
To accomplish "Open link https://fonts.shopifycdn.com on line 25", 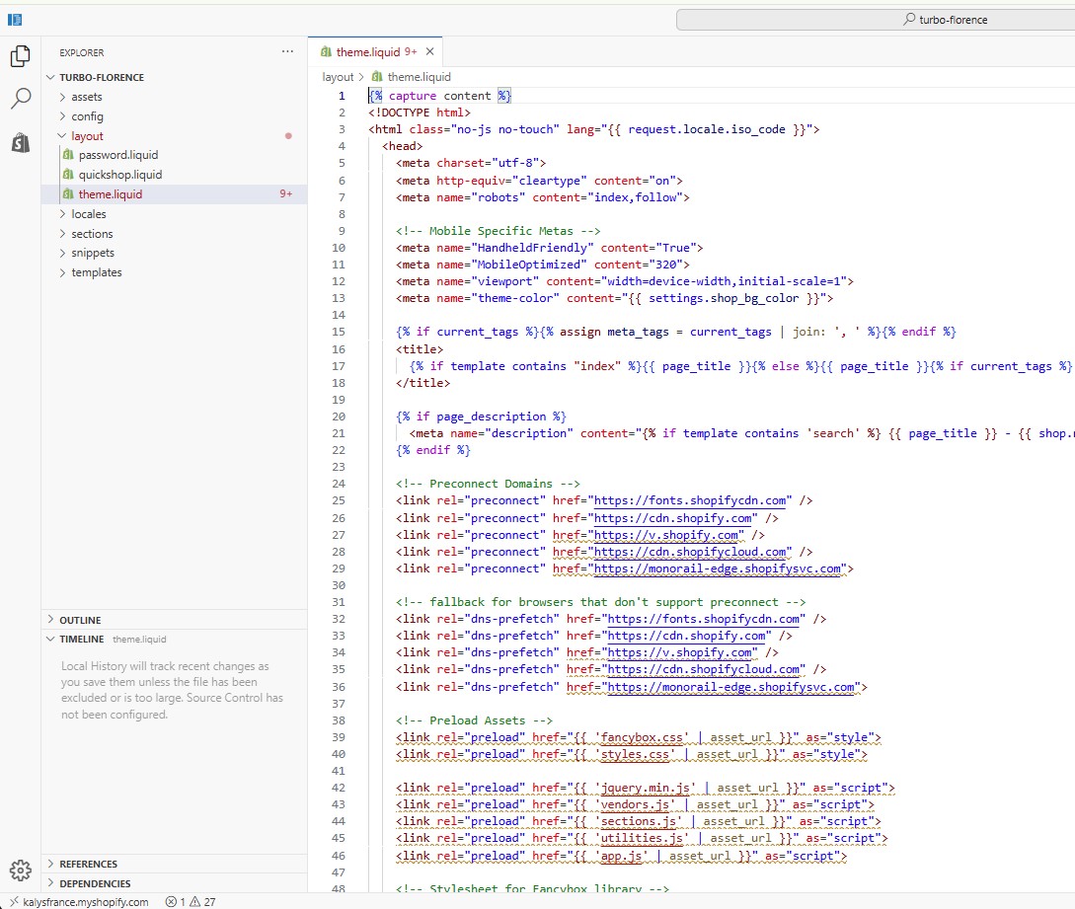I will tap(690, 500).
